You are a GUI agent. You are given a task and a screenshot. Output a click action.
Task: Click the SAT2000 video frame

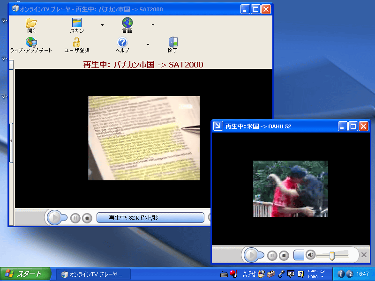pyautogui.click(x=144, y=138)
